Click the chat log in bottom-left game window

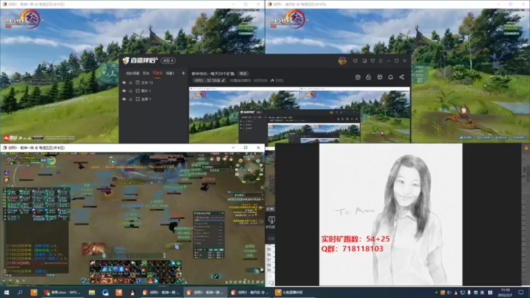point(37,258)
